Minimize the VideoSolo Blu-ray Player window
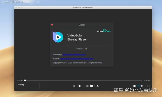The image size is (162, 97). (x=19, y=8)
